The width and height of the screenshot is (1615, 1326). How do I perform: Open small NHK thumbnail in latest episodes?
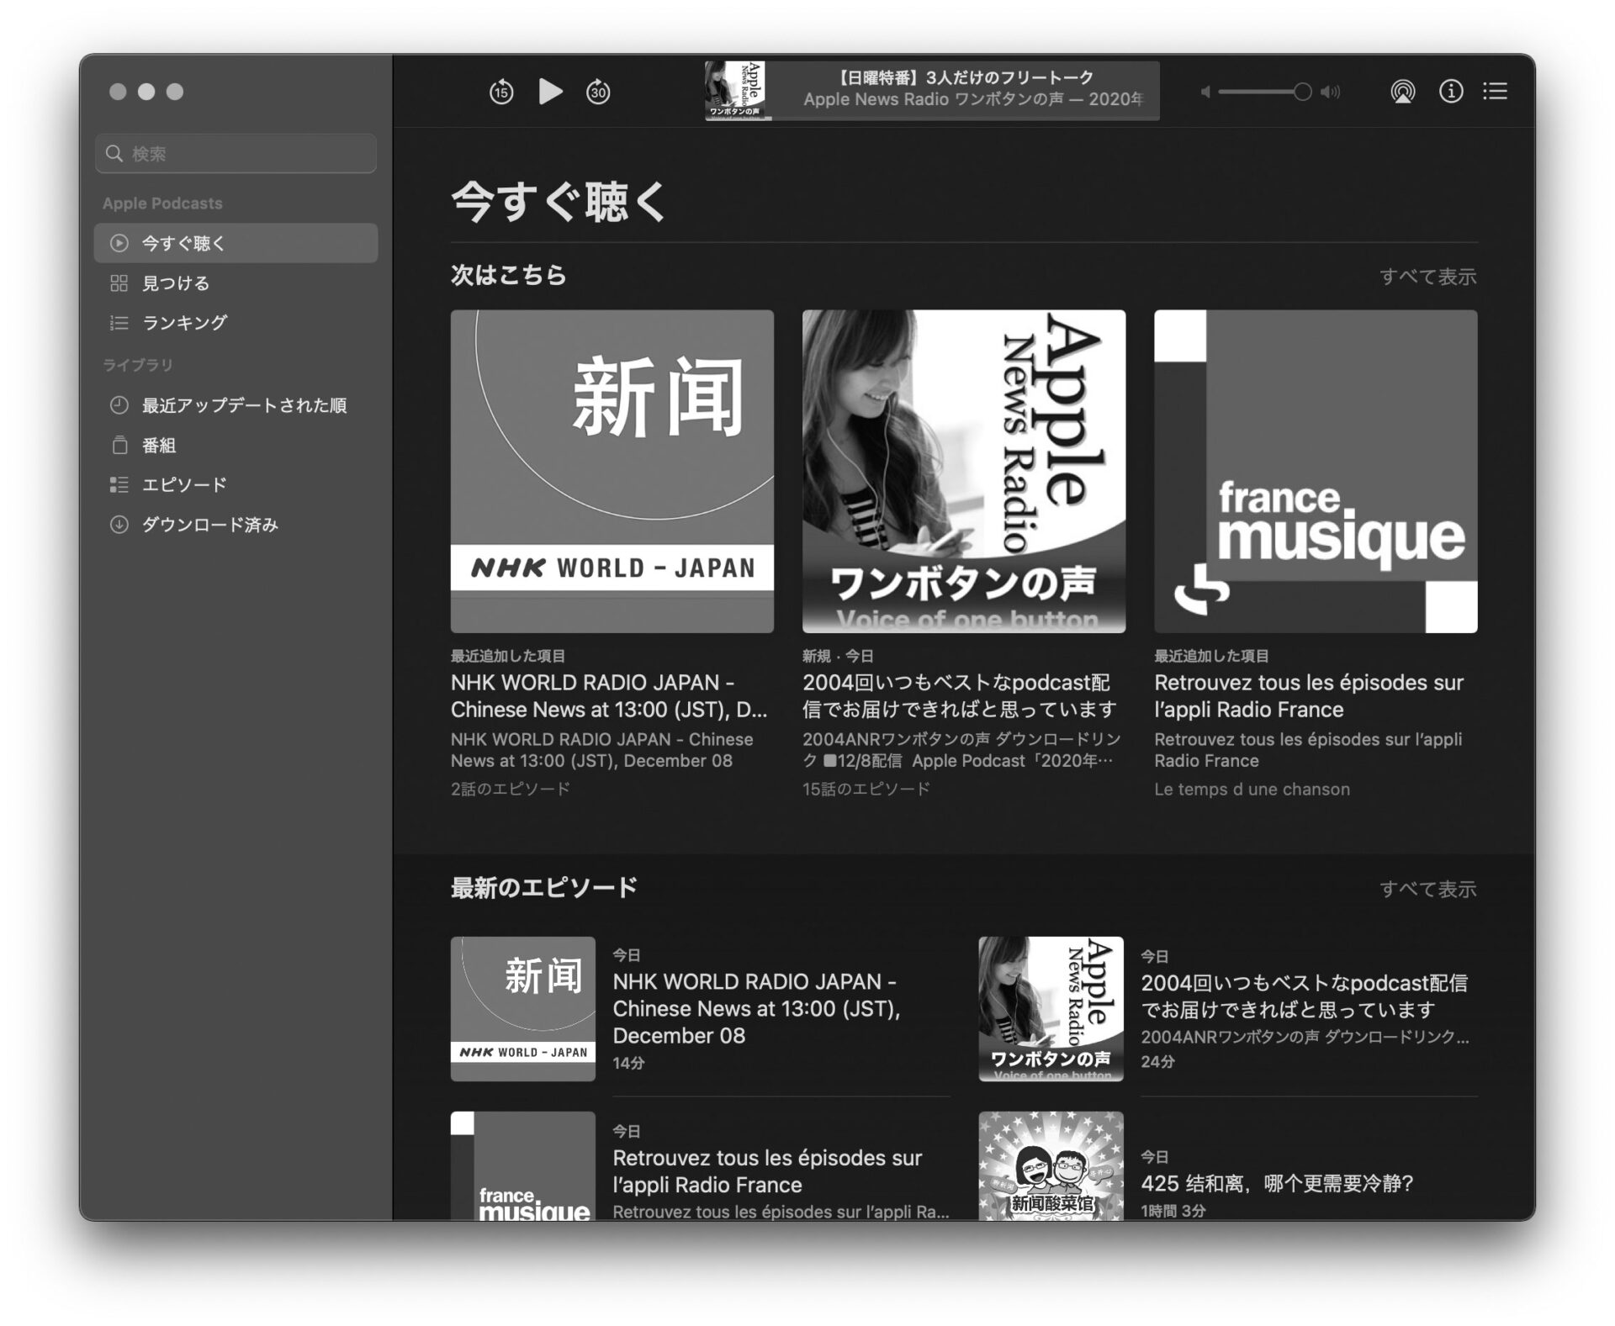(x=522, y=1009)
